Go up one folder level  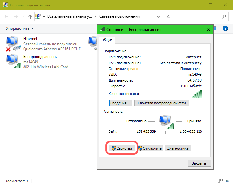pyautogui.click(x=30, y=16)
